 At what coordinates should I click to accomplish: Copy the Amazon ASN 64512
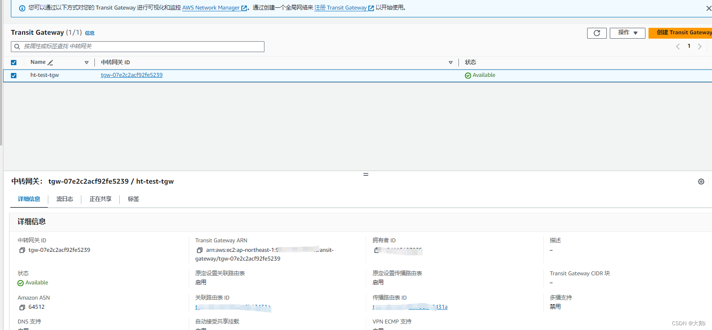coord(22,307)
